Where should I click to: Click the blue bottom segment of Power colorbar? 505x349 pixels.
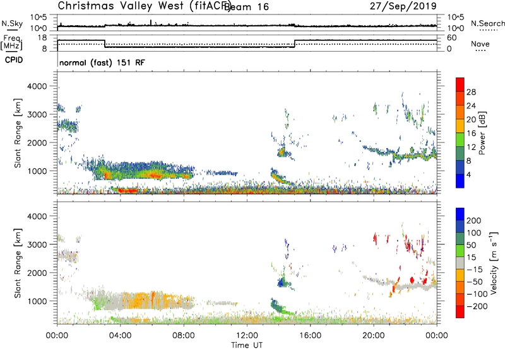pos(460,181)
